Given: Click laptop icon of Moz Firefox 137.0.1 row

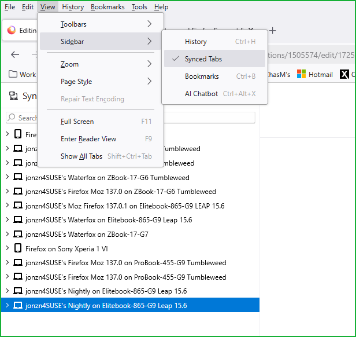Looking at the screenshot, I should 18,206.
